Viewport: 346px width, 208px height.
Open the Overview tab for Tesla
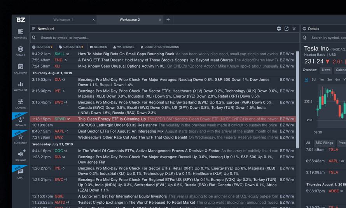click(x=309, y=70)
